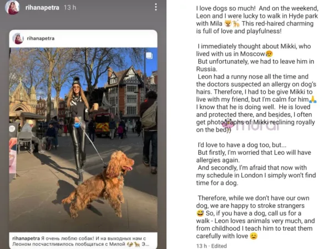Viewport: 333px width, 249px height.
Task: Click the 13 h timestamp beside the story username
Action: pyautogui.click(x=70, y=8)
